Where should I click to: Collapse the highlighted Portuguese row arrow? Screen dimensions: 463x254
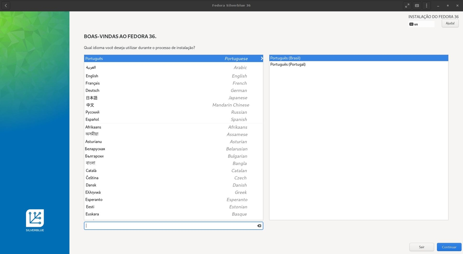[262, 58]
